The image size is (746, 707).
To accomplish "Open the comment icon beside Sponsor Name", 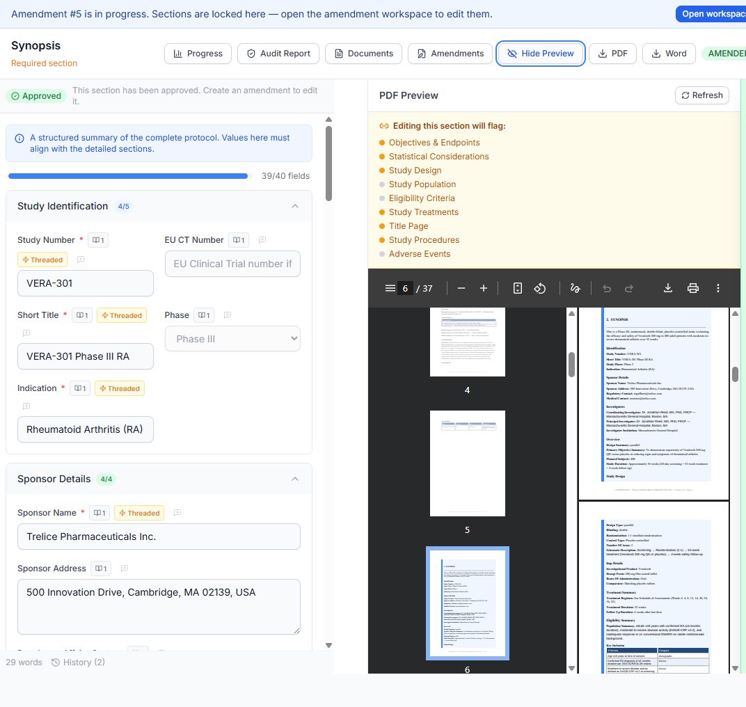I will pyautogui.click(x=177, y=512).
